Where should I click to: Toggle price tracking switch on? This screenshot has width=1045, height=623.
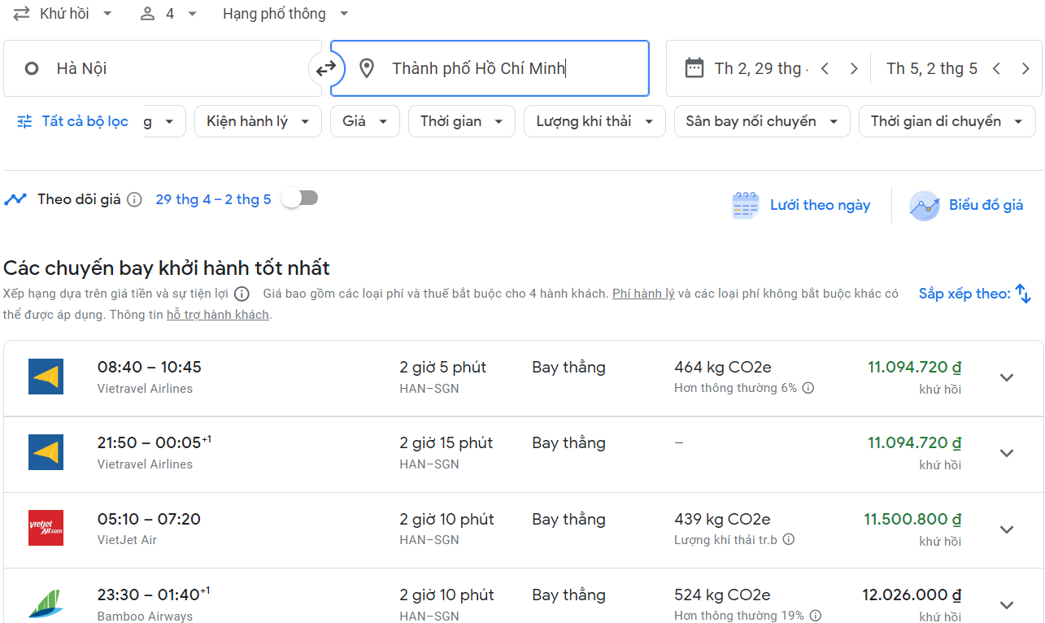point(299,198)
